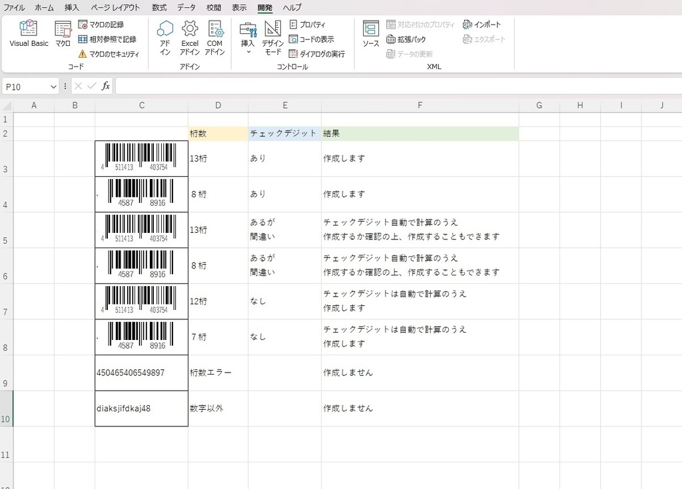Open 拡張パック (Expansion Packs)
682x489 pixels.
[x=406, y=39]
